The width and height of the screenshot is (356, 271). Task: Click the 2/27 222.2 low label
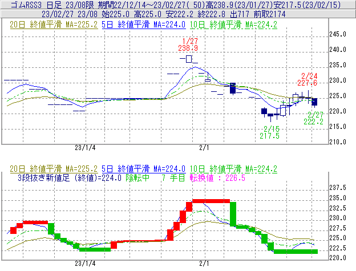pos(314,118)
